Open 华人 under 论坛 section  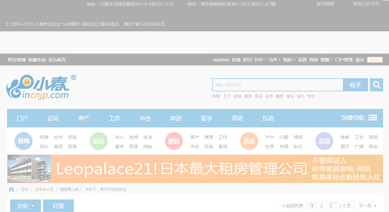tap(120, 137)
